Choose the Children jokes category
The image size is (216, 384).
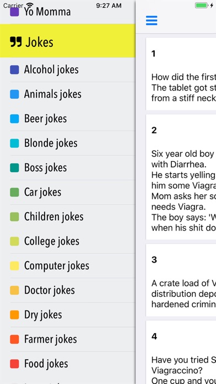[68, 217]
